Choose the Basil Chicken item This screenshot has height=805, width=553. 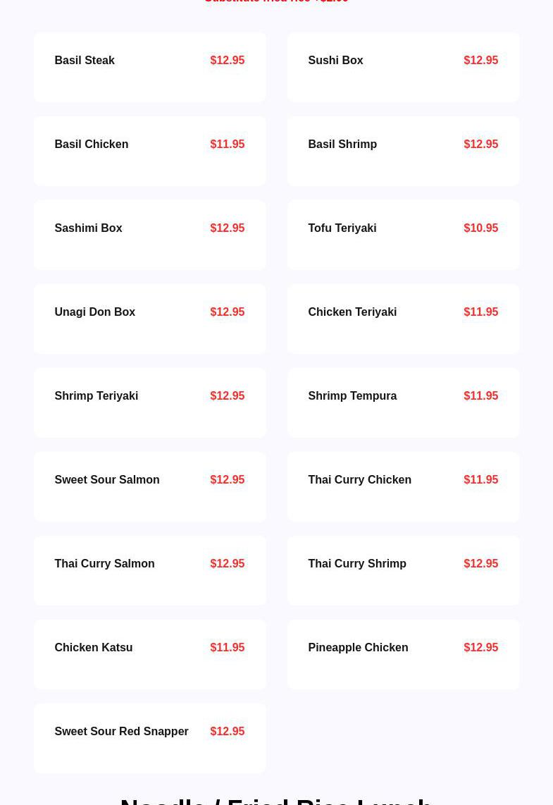[150, 151]
